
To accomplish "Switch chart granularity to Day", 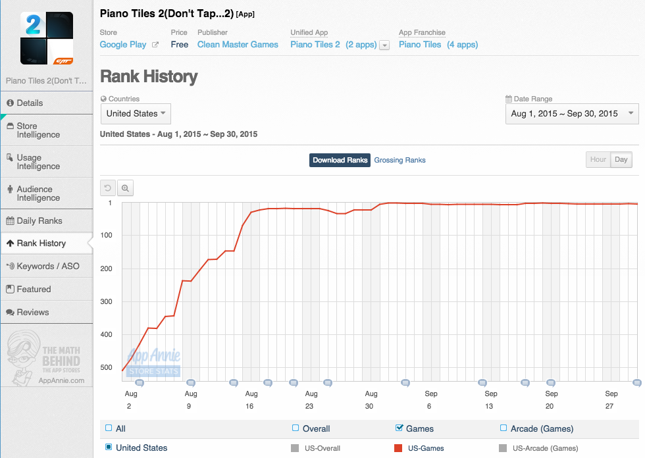I will pyautogui.click(x=621, y=159).
